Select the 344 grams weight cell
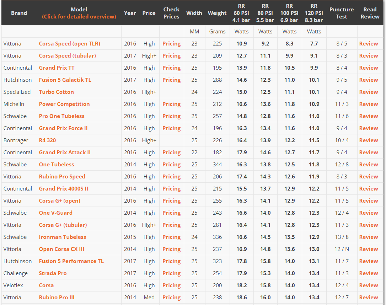This screenshot has height=305, width=386. (x=218, y=165)
